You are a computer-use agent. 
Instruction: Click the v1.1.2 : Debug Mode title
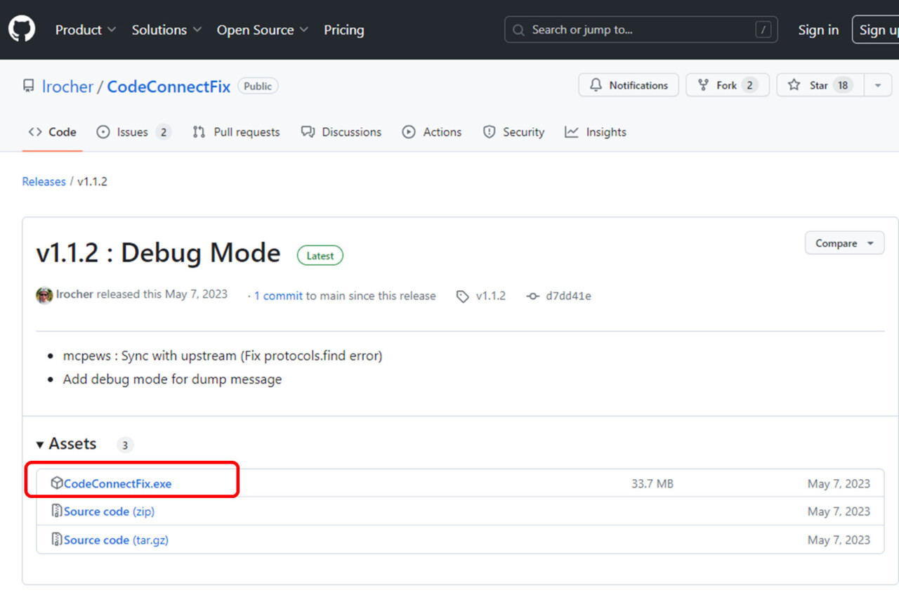click(158, 253)
